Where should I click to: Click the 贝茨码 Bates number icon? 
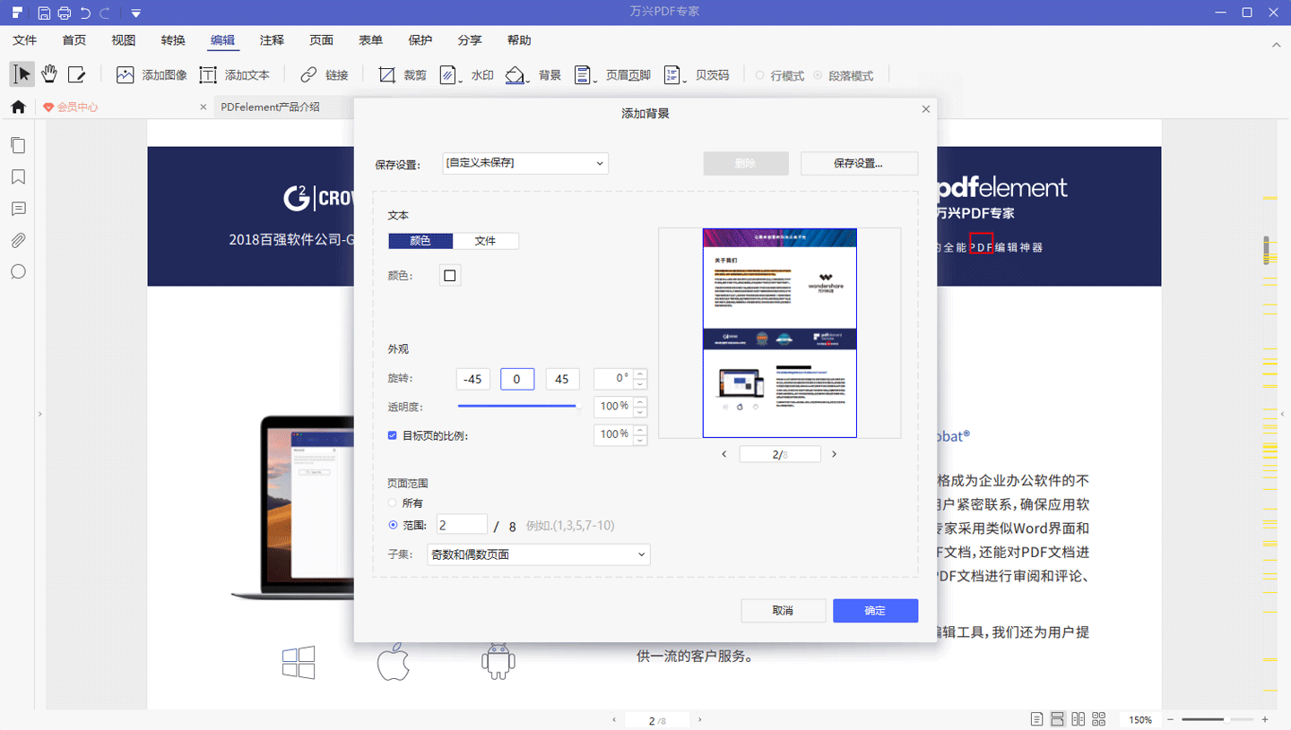(x=672, y=75)
